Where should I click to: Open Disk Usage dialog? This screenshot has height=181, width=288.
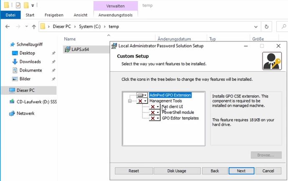point(177,171)
